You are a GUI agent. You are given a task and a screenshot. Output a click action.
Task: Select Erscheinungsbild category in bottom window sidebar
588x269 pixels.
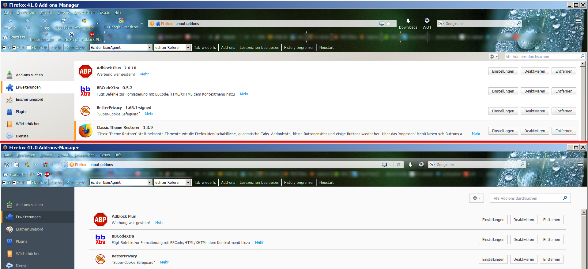(x=38, y=229)
